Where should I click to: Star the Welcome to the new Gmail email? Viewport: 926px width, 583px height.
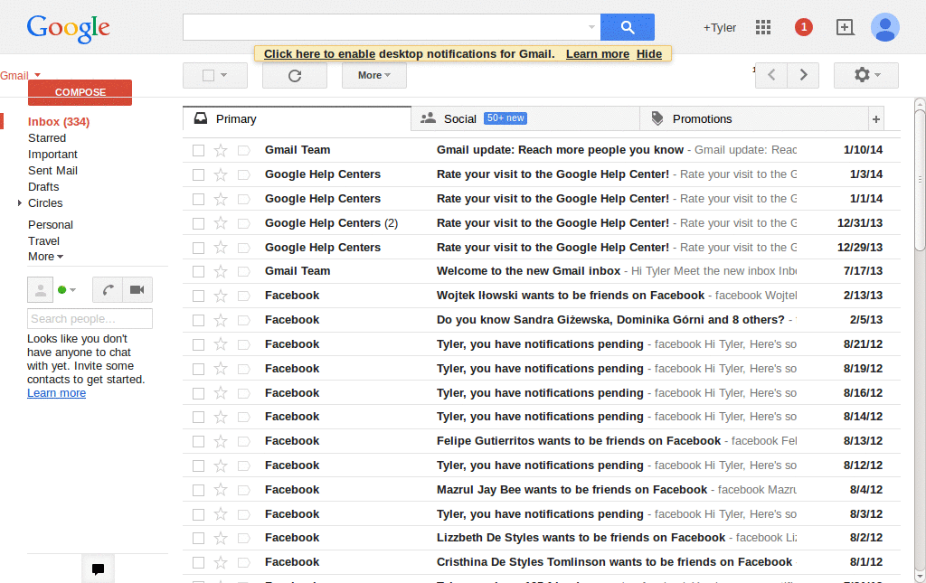coord(221,270)
